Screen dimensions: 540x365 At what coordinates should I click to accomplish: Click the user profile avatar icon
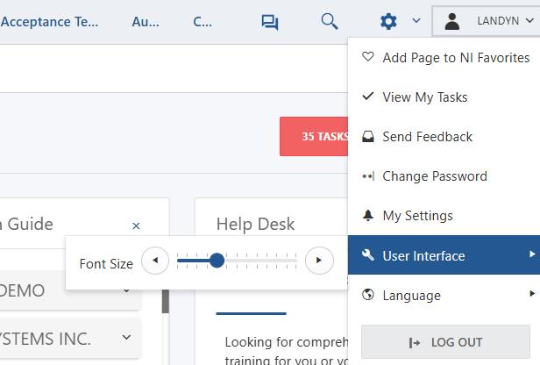451,21
